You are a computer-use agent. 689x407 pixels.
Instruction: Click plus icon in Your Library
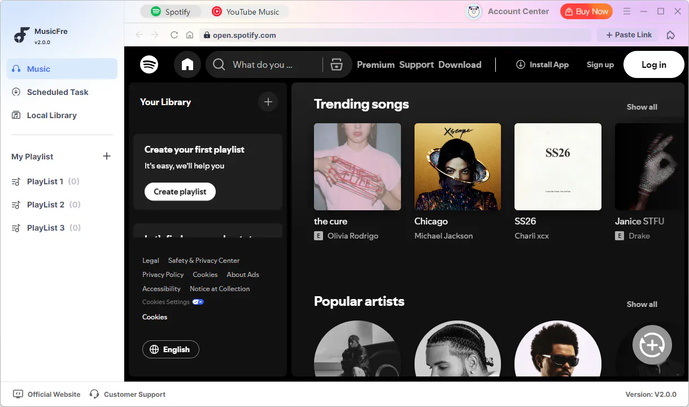click(x=268, y=102)
